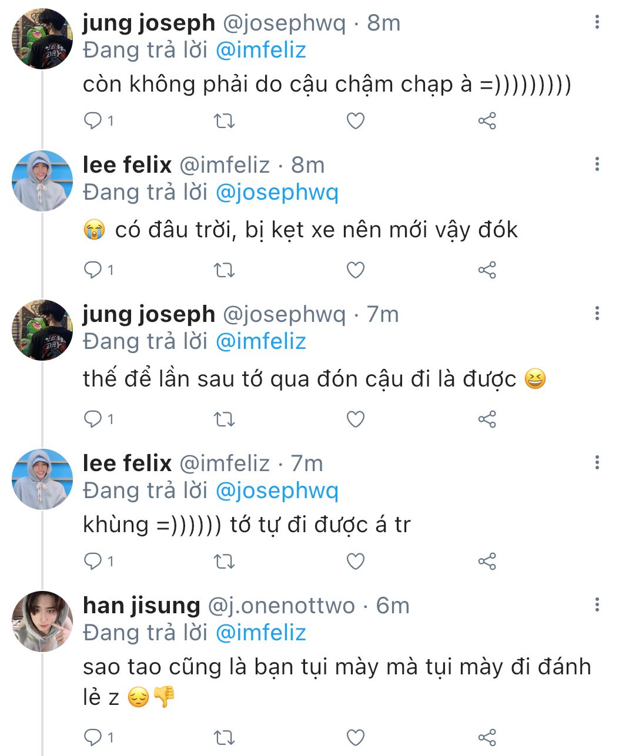Retweet han jisung's tweet
629x756 pixels.
[224, 737]
